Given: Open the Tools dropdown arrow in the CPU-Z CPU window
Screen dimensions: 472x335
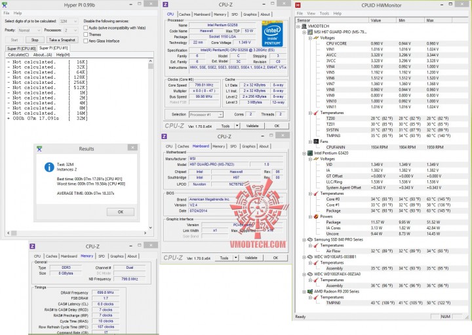Looking at the screenshot, I should click(x=237, y=126).
